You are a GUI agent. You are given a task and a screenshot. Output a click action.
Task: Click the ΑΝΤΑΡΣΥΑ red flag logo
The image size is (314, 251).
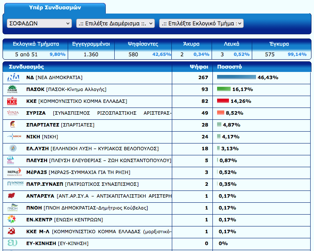(x=13, y=196)
